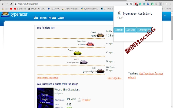The width and height of the screenshot is (173, 108).
Task: Click the 66 wpm result
Action: [109, 61]
